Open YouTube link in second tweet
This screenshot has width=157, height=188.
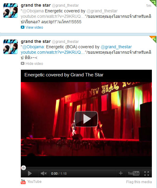click(x=53, y=52)
